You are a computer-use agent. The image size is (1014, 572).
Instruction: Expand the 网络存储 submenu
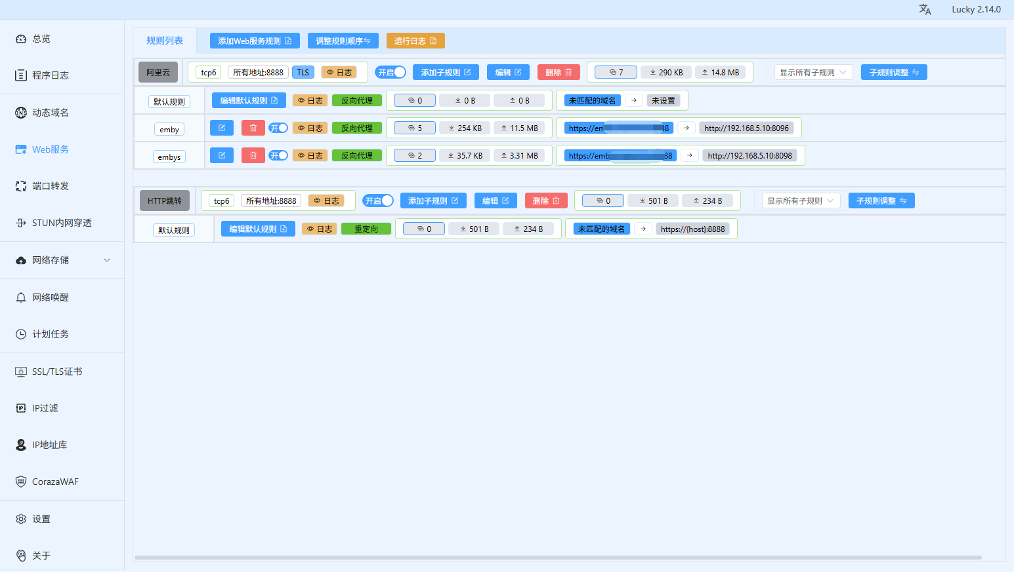pyautogui.click(x=62, y=260)
